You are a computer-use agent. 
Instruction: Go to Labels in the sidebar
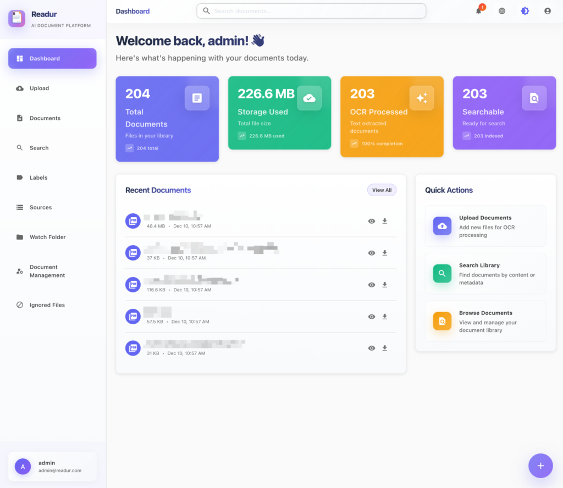tap(38, 178)
